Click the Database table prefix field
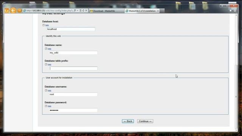 click(73, 68)
